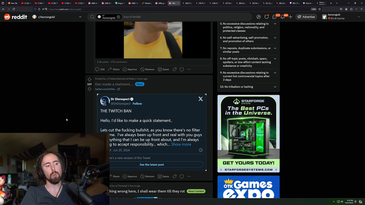Mark Doc statment post as spam
Viewport: 365px width, 205px height.
tap(164, 177)
